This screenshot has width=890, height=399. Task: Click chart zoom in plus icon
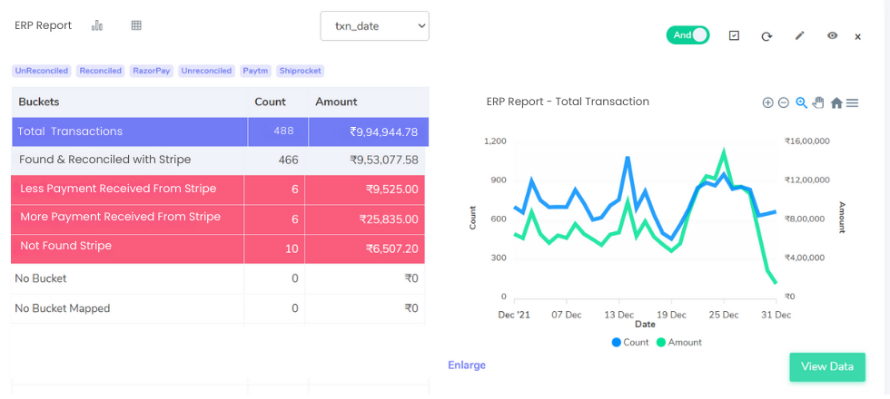[767, 103]
